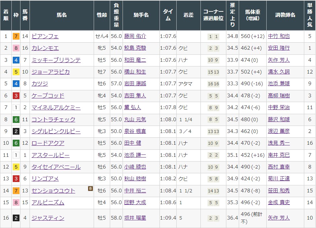Open horse link アルピニズム
316x228 pixels.
coord(48,202)
